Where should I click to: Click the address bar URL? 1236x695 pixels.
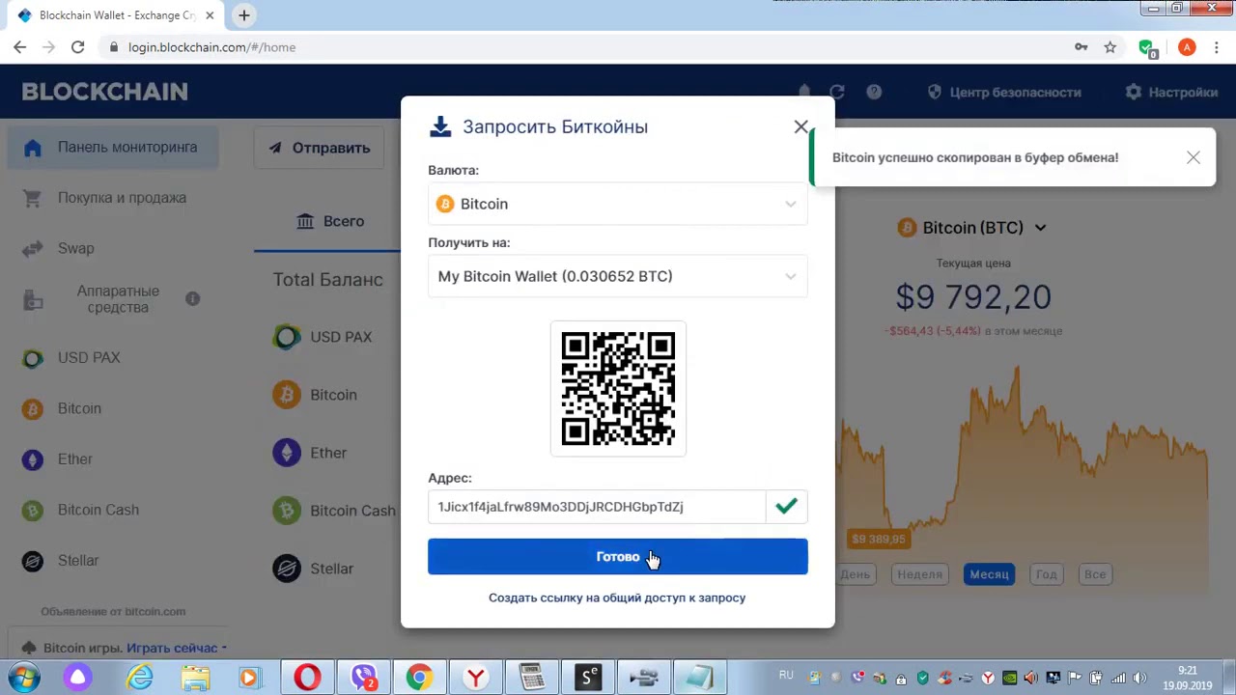(x=211, y=46)
